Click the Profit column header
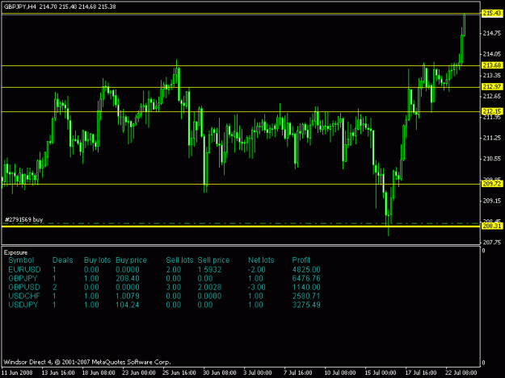Screen dimensions: 505x378 (x=301, y=260)
